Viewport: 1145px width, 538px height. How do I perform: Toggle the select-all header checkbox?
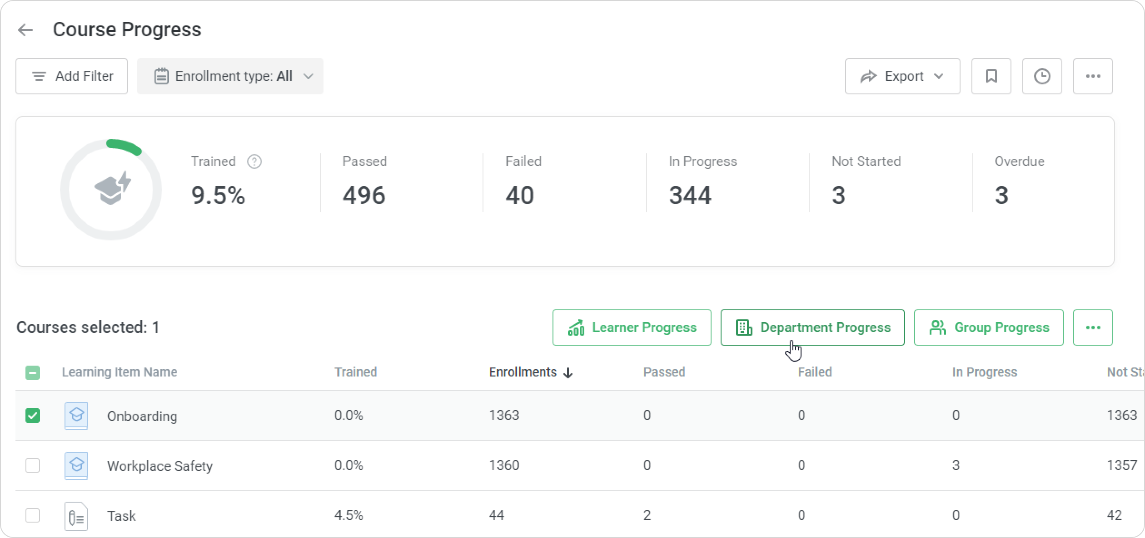coord(33,373)
